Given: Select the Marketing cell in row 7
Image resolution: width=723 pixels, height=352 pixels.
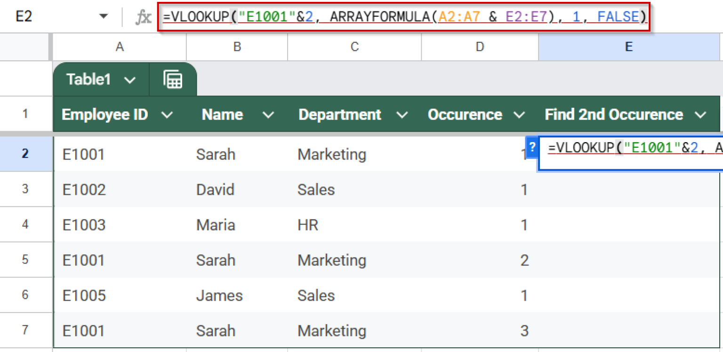Looking at the screenshot, I should (332, 330).
